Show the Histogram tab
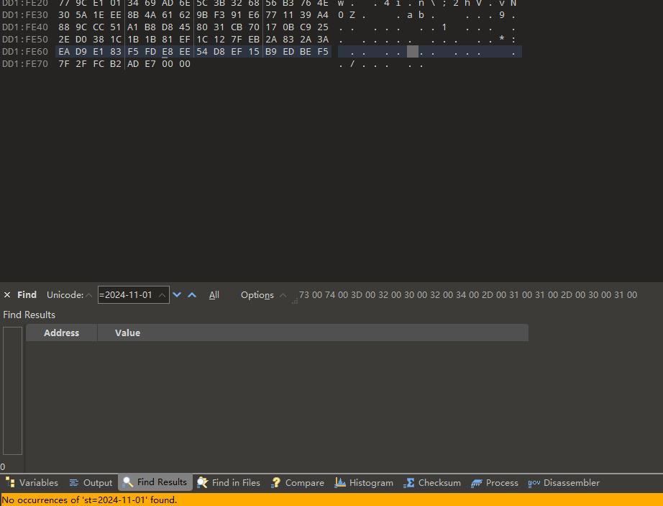This screenshot has height=506, width=663. (x=364, y=483)
